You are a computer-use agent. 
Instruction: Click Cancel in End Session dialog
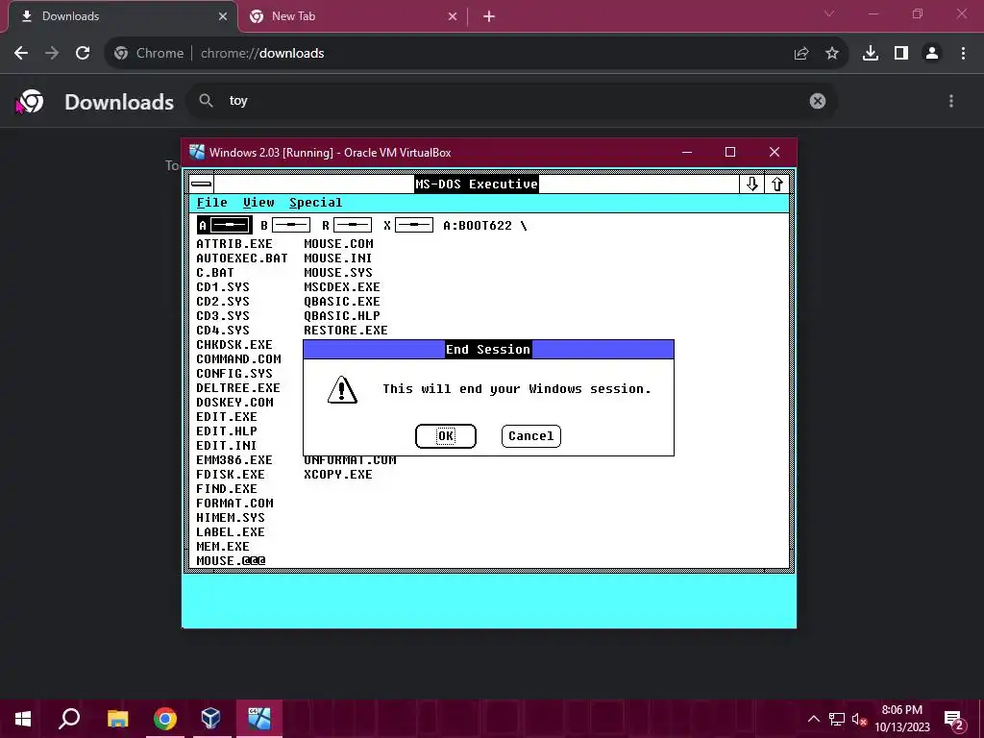[x=530, y=436]
